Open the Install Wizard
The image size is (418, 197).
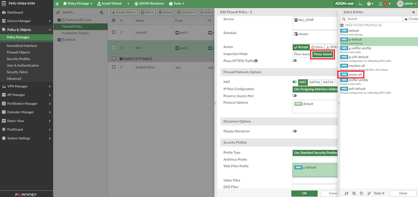pos(109,4)
